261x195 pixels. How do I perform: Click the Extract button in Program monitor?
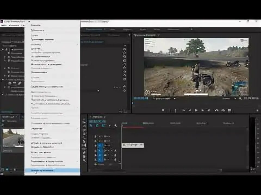tap(223, 110)
